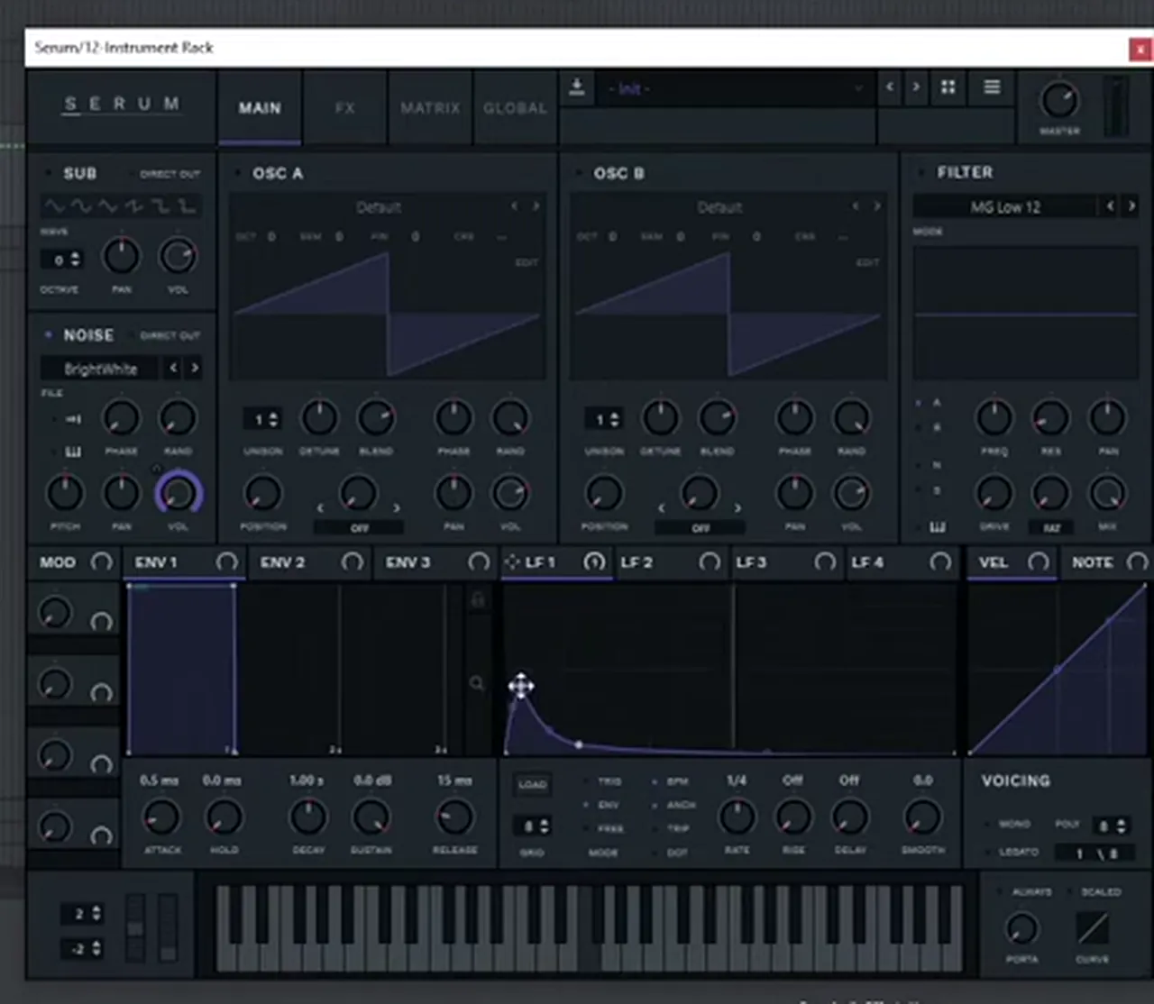The width and height of the screenshot is (1154, 1004).
Task: Toggle filter keytrack keyboard icon near Drive
Action: (x=938, y=527)
